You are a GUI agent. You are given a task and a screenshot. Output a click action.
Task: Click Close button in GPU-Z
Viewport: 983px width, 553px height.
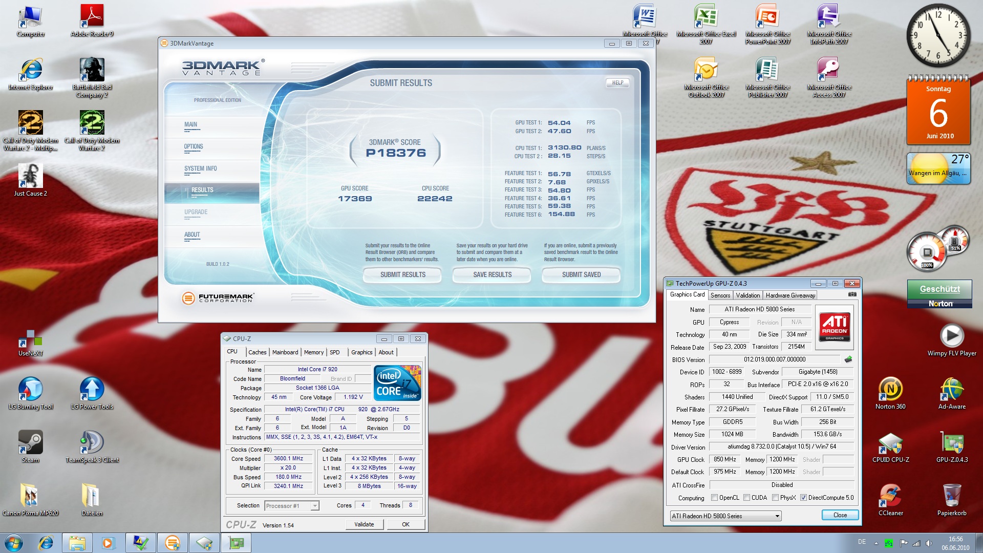tap(840, 515)
